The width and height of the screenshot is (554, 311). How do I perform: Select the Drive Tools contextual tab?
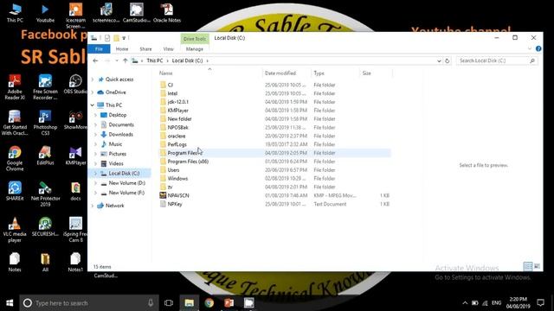194,38
